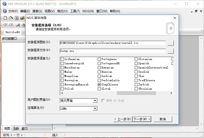Screen dimensions: 204x138
Task: Select the 视图 bottom tab
Action: [7, 129]
